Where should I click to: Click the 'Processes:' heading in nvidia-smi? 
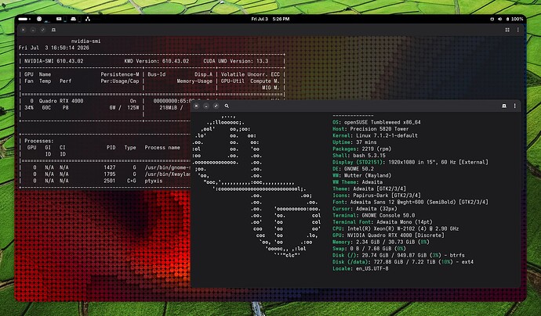tap(39, 141)
